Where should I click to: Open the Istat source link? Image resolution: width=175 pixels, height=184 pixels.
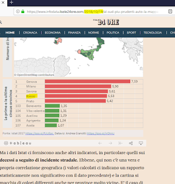click(40, 133)
